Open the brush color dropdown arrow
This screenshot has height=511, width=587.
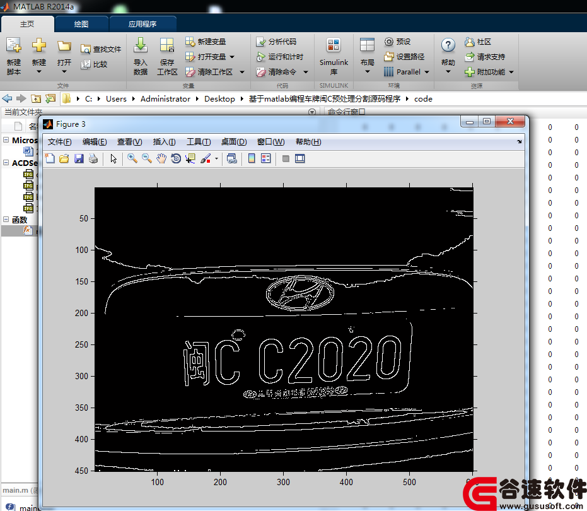[x=216, y=159]
